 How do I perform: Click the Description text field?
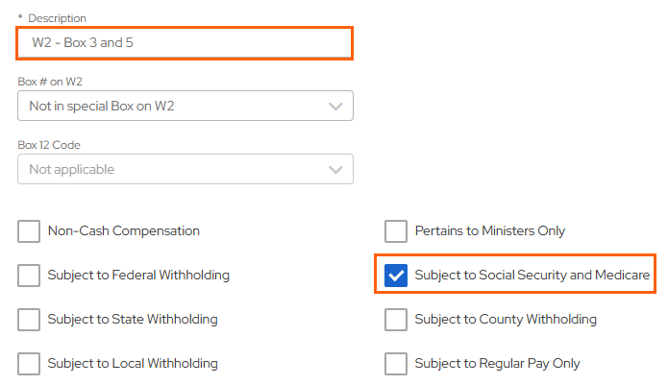click(185, 43)
